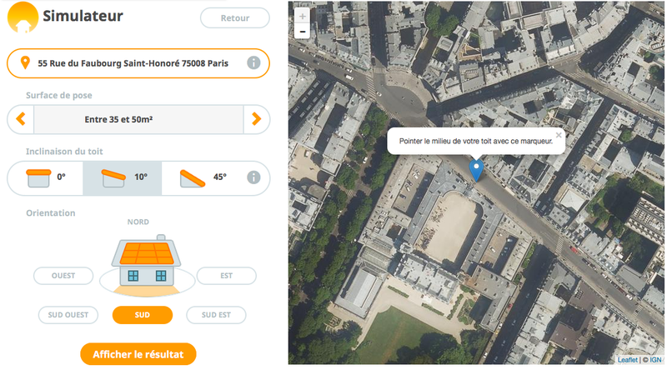
Task: Close the marker tooltip popup
Action: [559, 134]
